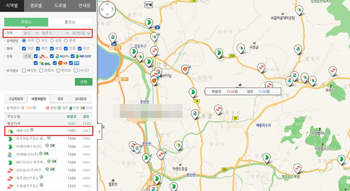Enable the 24시간 checkbox

76,70
